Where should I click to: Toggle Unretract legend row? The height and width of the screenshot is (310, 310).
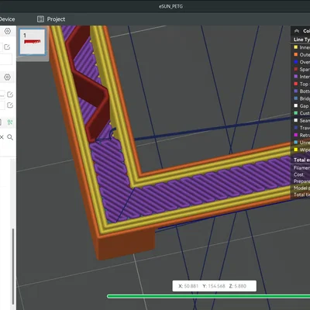301,143
